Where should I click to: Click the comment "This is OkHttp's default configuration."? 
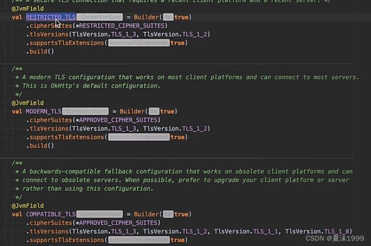(x=91, y=85)
